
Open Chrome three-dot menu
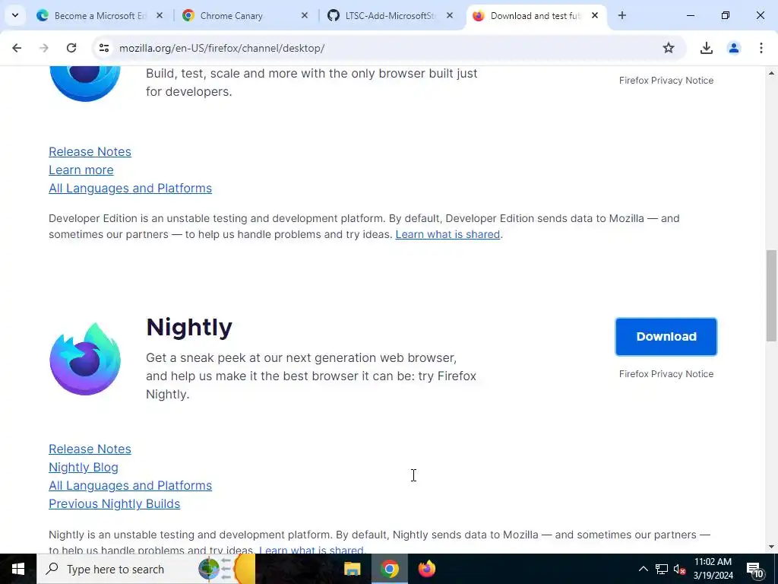click(761, 48)
